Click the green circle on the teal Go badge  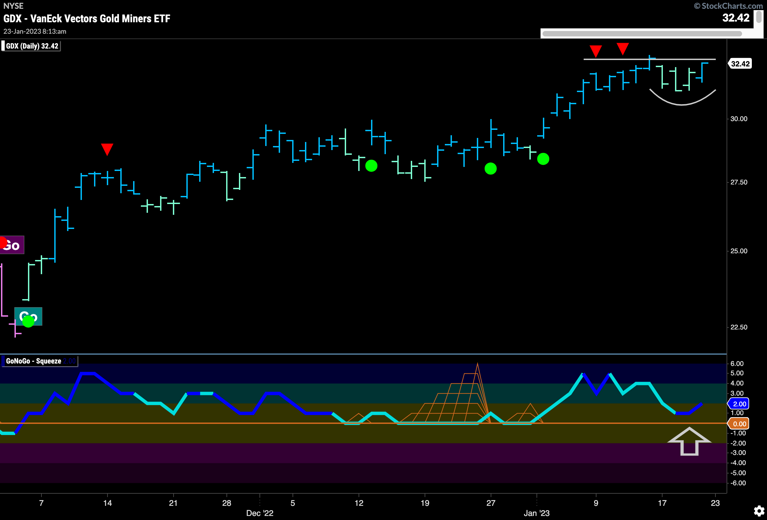(28, 321)
